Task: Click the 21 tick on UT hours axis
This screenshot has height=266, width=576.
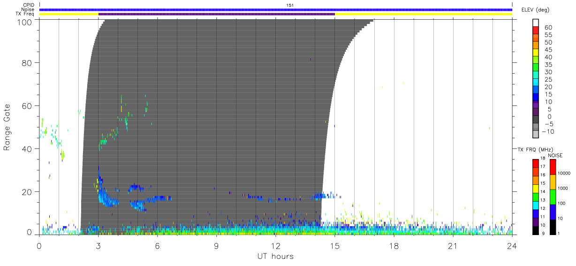Action: (x=453, y=246)
